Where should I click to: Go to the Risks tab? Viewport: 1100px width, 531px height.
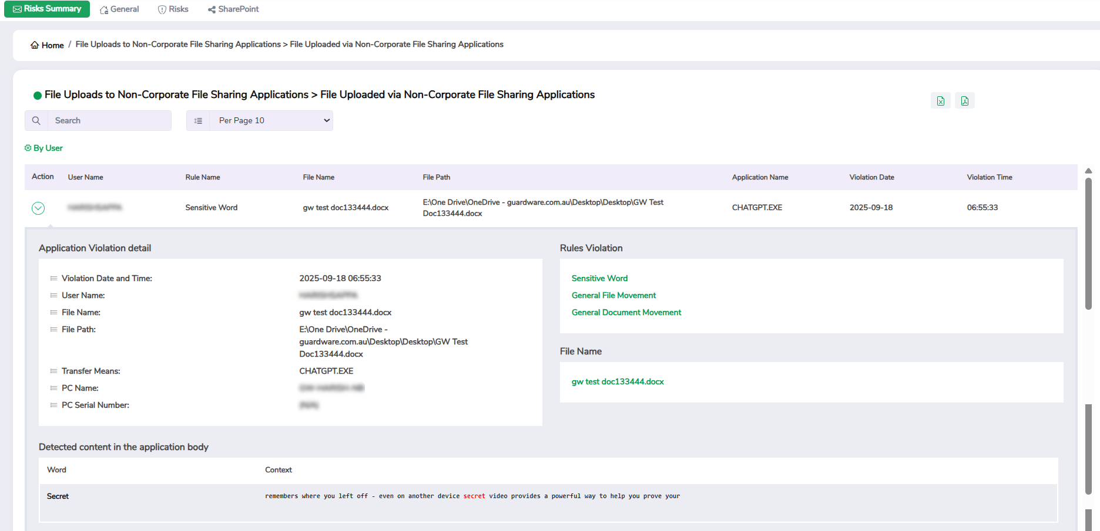173,9
